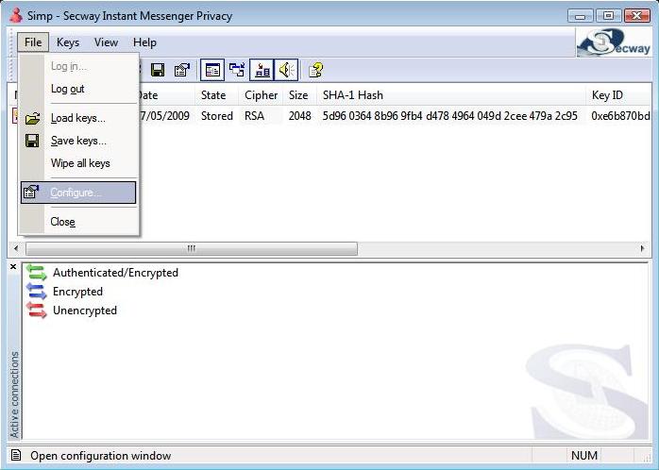Click the State column header

217,95
